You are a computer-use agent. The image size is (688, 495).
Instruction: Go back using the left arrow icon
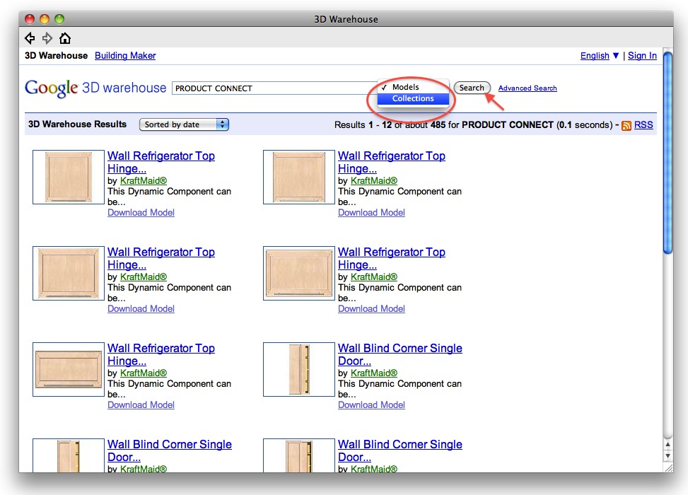[x=30, y=38]
